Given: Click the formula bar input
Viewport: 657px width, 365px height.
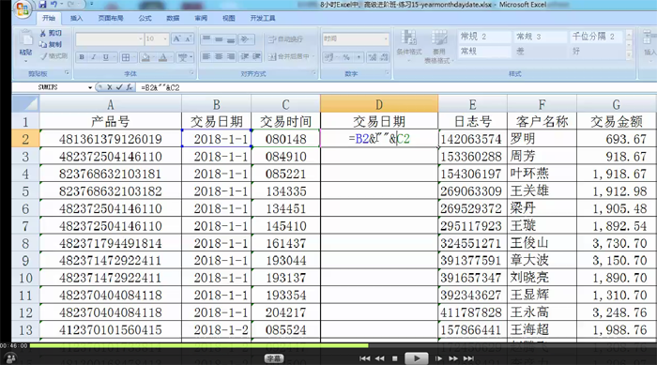Looking at the screenshot, I should tap(396, 87).
